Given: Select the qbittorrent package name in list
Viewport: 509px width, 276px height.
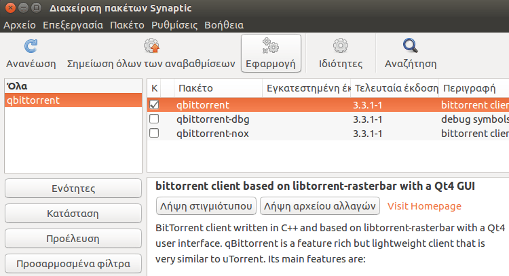Looking at the screenshot, I should coord(203,105).
